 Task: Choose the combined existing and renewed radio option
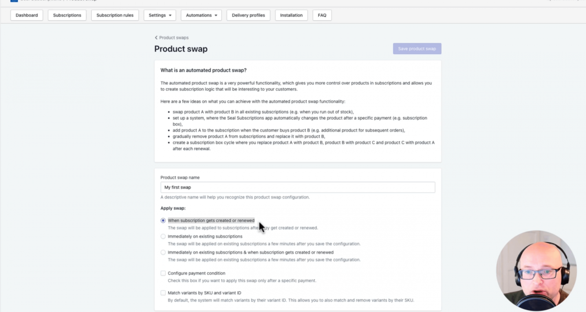[x=163, y=252]
